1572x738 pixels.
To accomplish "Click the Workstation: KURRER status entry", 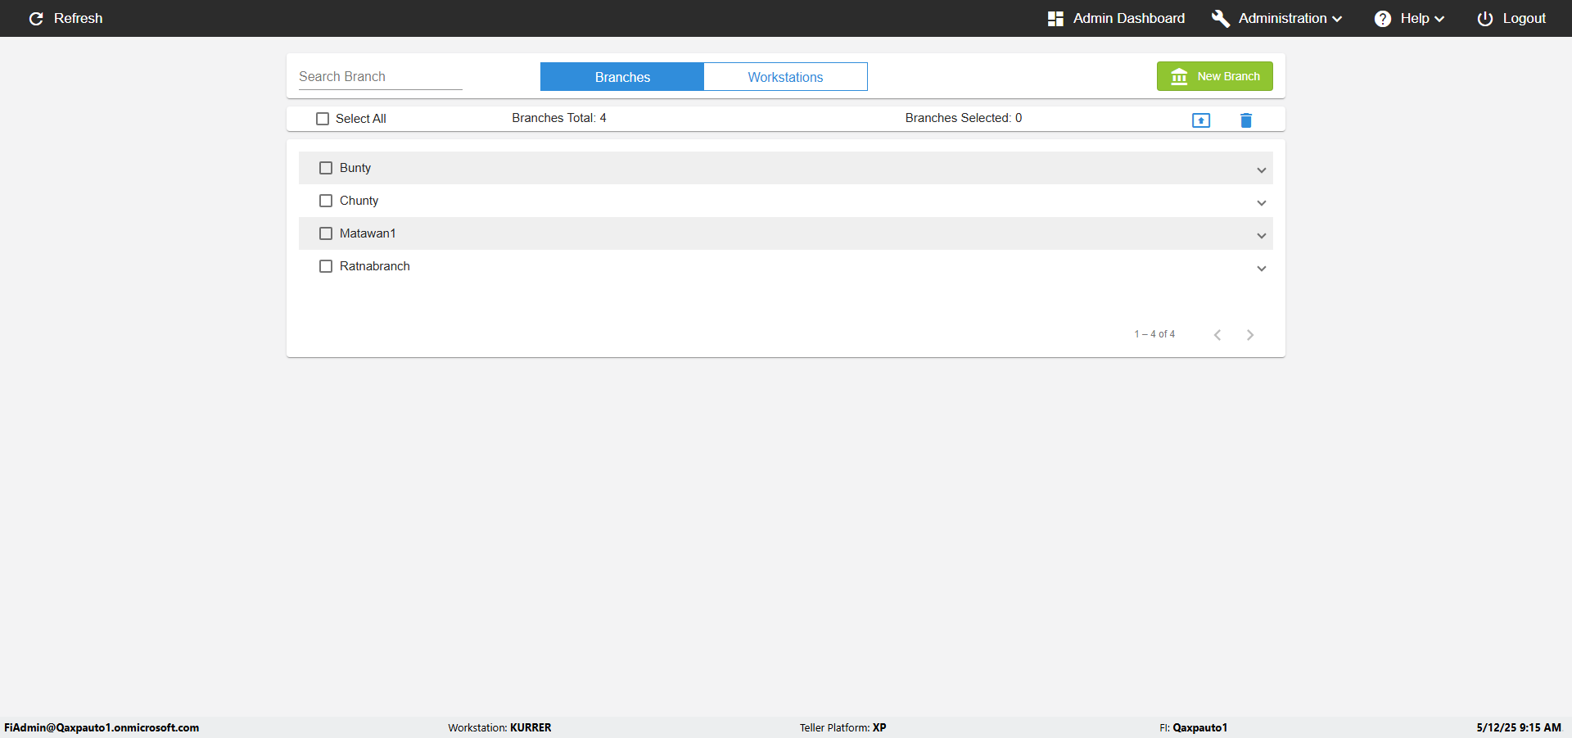I will pyautogui.click(x=499, y=727).
